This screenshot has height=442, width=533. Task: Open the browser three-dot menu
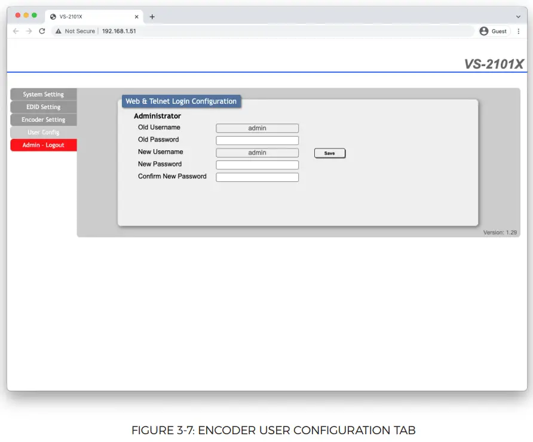click(519, 31)
